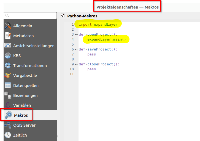This screenshot has width=200, height=141.
Task: Click line number 11 in editor margin
Action: [x=72, y=74]
